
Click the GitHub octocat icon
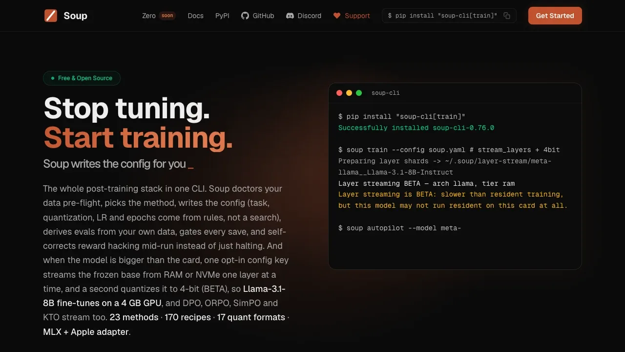245,16
